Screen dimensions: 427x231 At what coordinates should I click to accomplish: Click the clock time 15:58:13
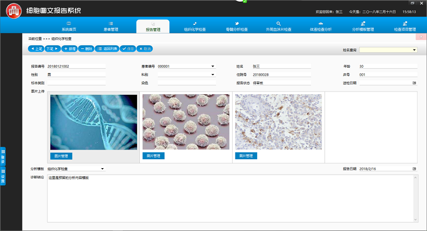coord(409,12)
